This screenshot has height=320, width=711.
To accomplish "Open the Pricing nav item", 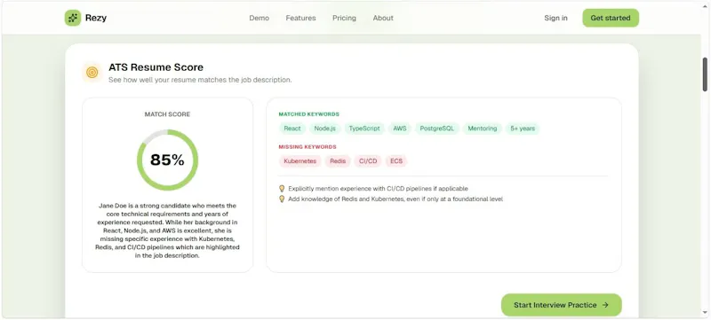I will point(344,18).
